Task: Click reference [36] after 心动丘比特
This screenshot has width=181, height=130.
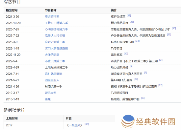Action: 174,28
